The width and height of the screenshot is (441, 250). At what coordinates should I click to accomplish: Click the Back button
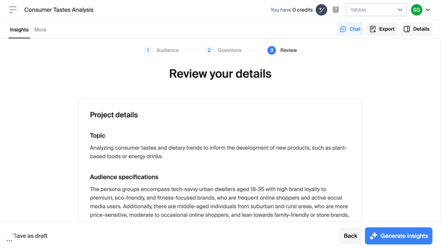[350, 236]
